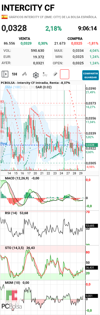
Task: Click the R3 resistance level label
Action: tap(2, 102)
